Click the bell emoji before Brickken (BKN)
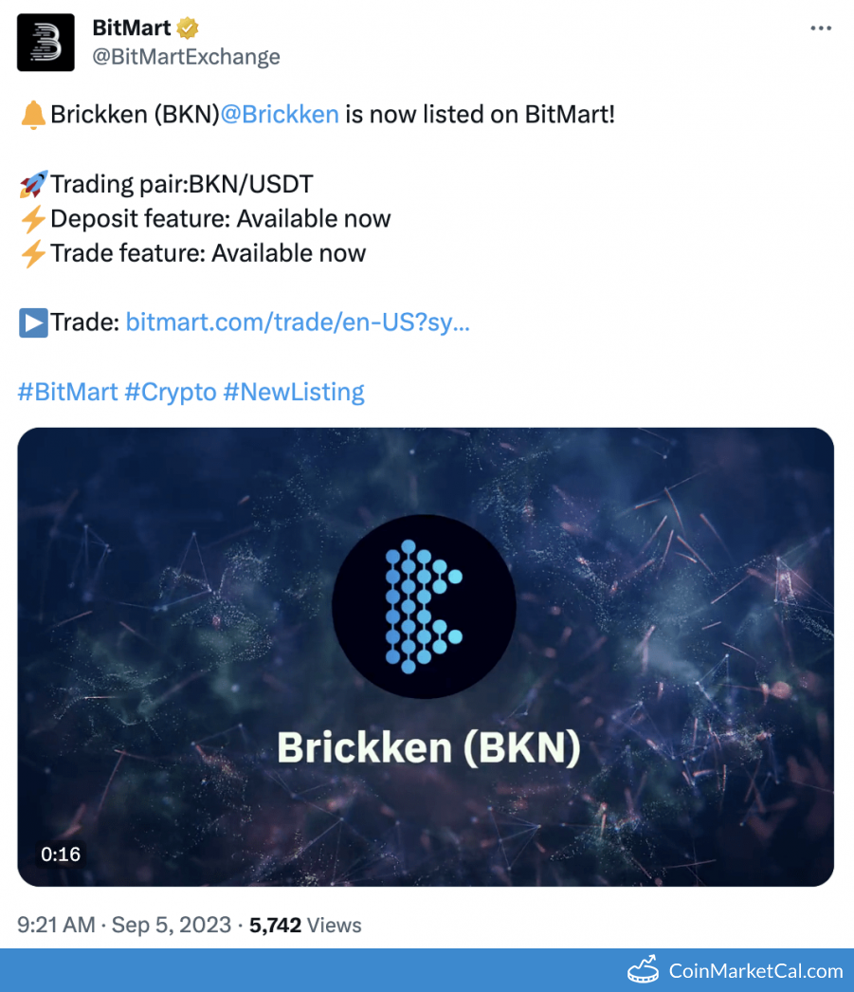This screenshot has height=992, width=854. 32,115
